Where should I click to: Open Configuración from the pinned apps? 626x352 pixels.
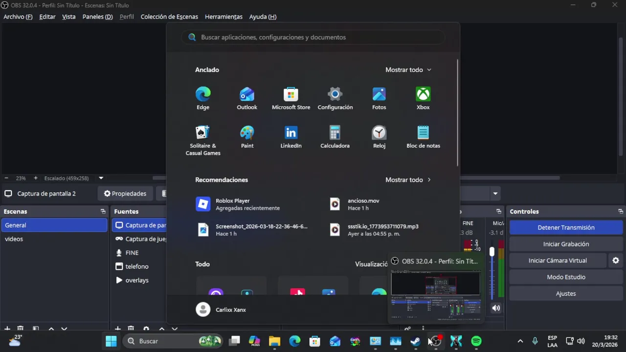pyautogui.click(x=335, y=98)
